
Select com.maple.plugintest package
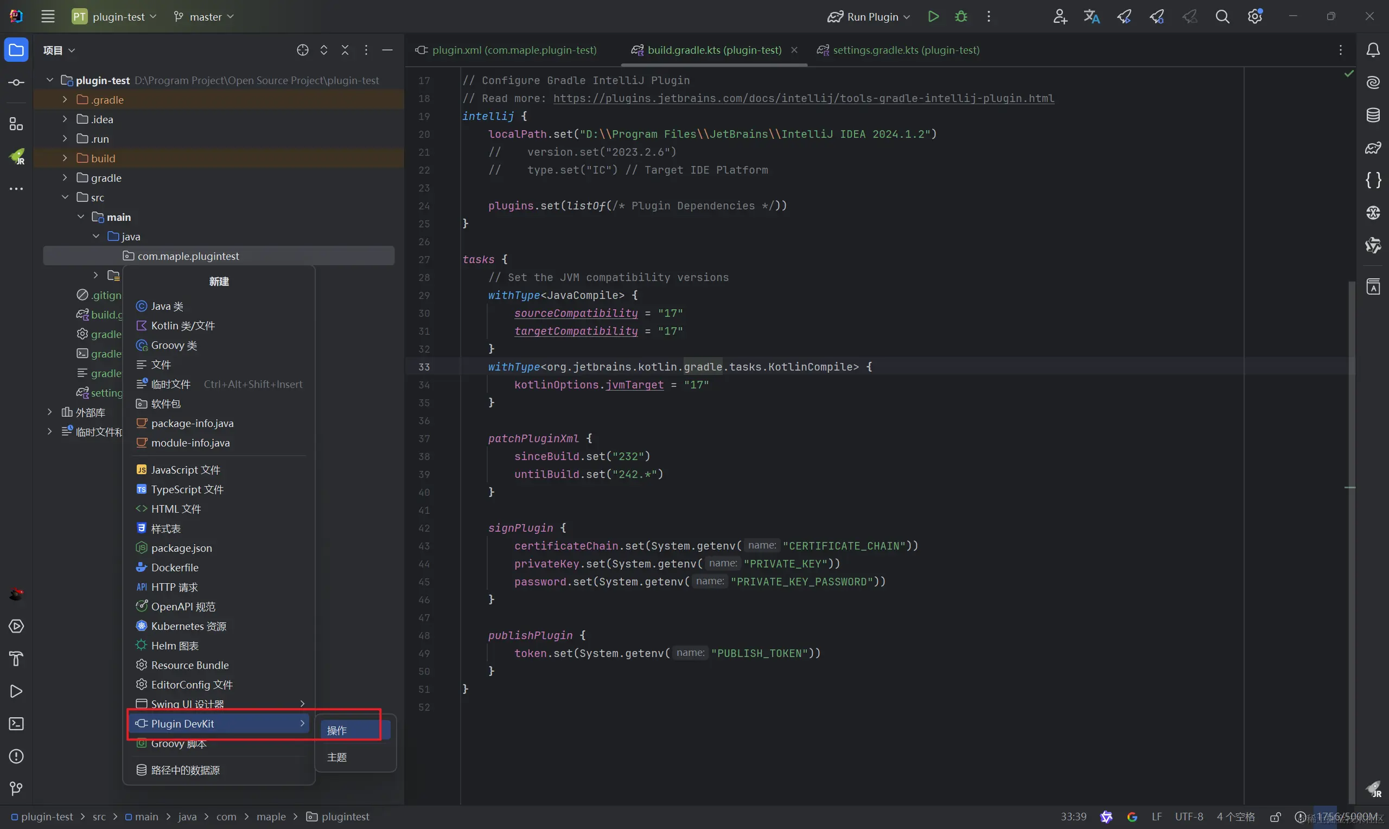pyautogui.click(x=219, y=256)
